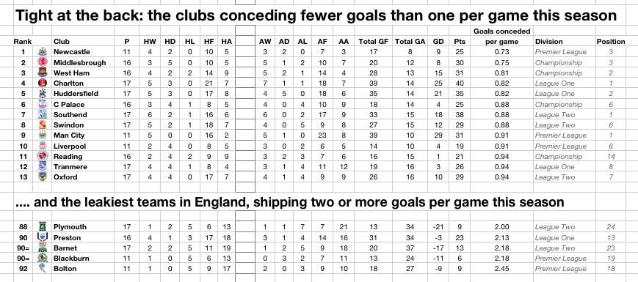The width and height of the screenshot is (638, 282).
Task: Select the West Ham crest icon
Action: 42,73
